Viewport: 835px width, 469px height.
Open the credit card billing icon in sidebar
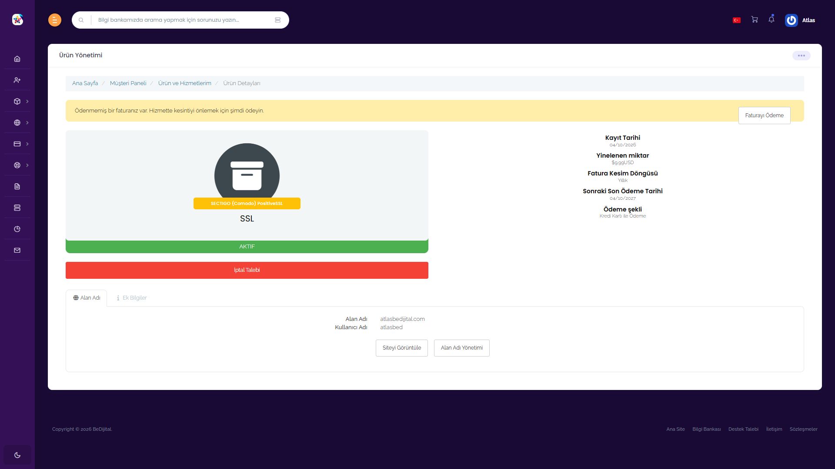pyautogui.click(x=17, y=144)
